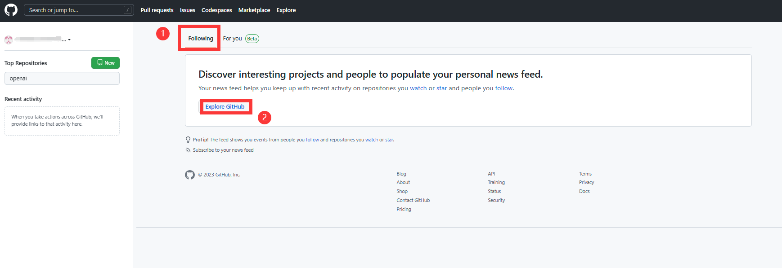Screen dimensions: 782x268
Task: Click the Explore GitHub button
Action: coord(225,107)
